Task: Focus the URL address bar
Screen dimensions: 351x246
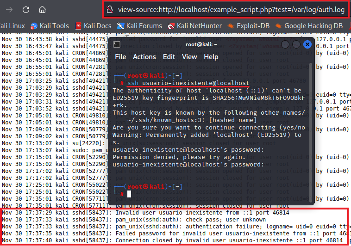Action: (225, 10)
